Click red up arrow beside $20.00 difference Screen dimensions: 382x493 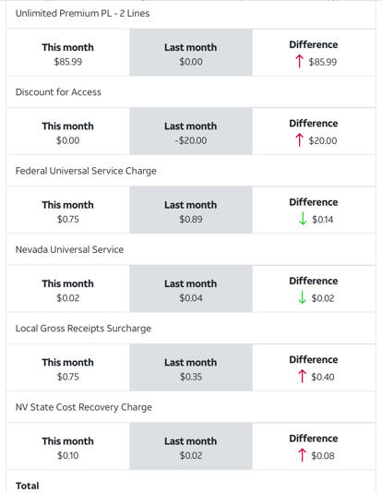point(299,140)
